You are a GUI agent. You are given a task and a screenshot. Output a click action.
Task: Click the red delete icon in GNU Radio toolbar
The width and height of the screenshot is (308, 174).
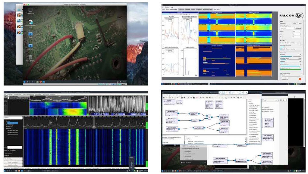click(196, 98)
